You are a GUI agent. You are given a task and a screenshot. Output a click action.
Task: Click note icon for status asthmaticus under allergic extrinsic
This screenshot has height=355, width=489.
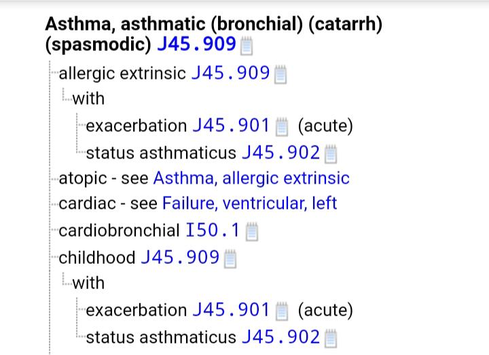tap(330, 154)
